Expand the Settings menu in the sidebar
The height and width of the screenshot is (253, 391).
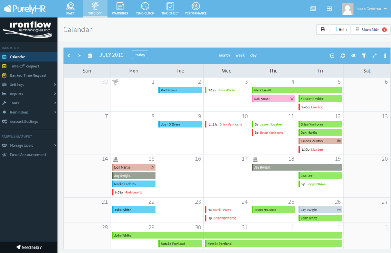pyautogui.click(x=17, y=85)
